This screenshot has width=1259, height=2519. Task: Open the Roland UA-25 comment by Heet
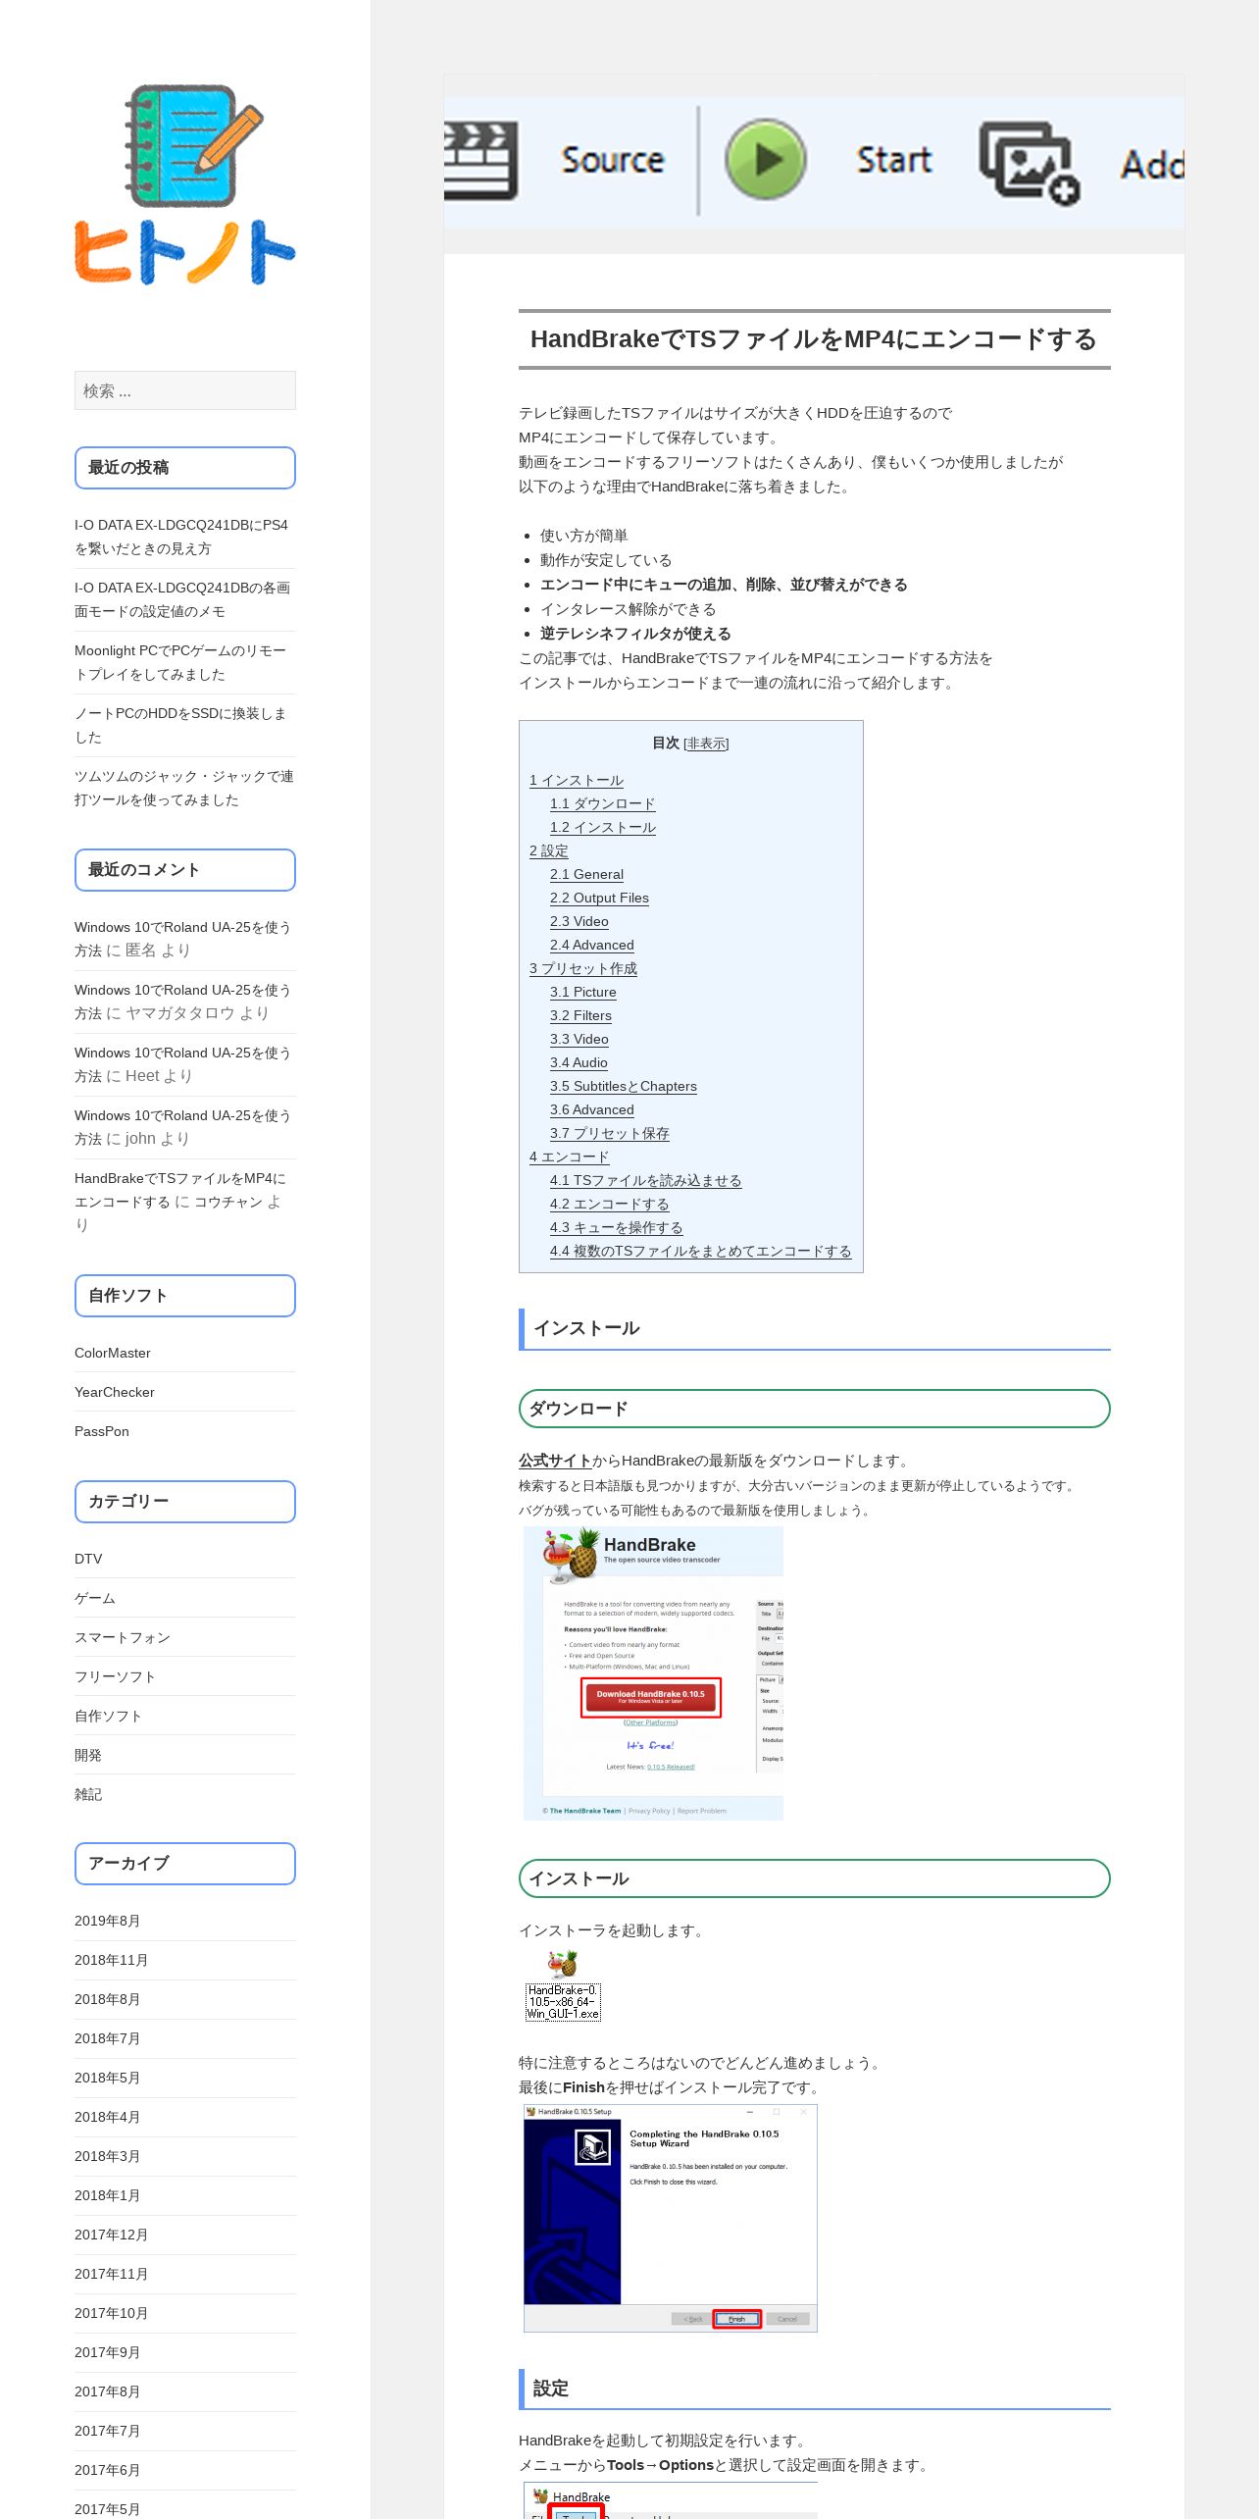pyautogui.click(x=182, y=1064)
